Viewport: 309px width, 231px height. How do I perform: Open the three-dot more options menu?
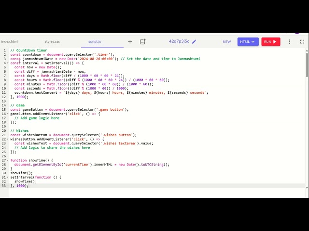click(x=289, y=42)
